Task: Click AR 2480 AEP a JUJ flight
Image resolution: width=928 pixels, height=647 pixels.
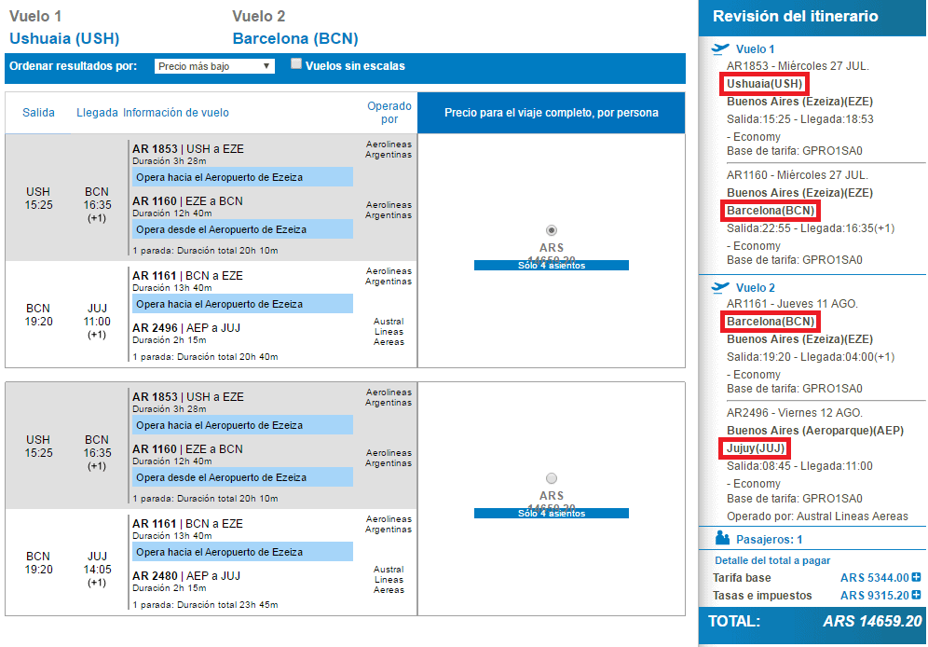Action: [186, 575]
